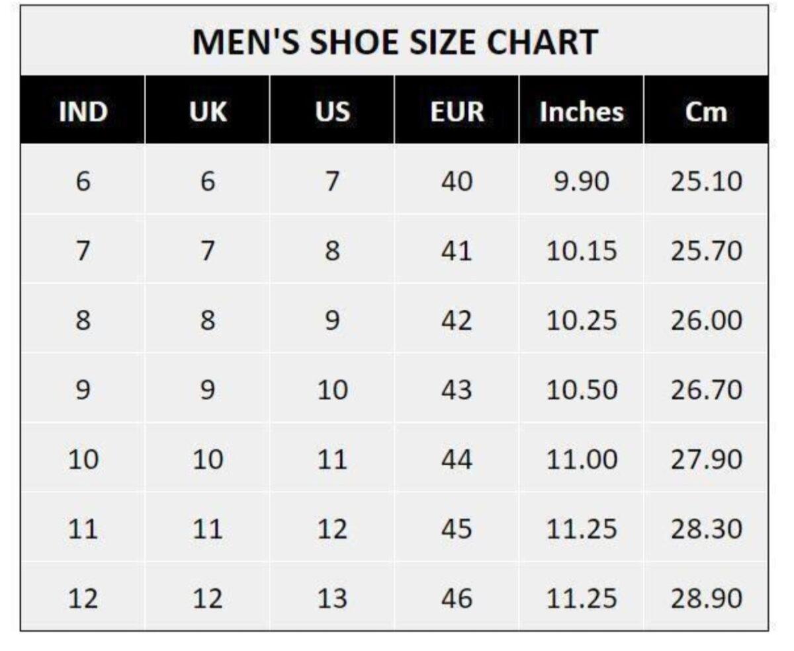Click the 28.30 cm cell
794x651 pixels.
click(x=706, y=529)
